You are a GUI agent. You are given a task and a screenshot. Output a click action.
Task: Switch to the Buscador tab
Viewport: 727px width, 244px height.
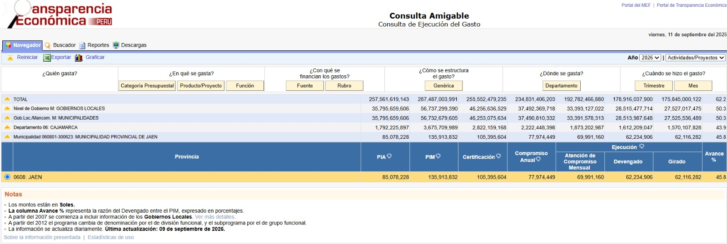[64, 45]
